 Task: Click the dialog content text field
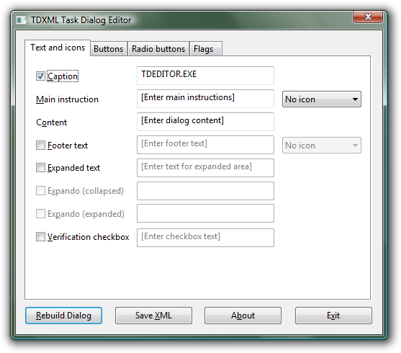pos(205,122)
